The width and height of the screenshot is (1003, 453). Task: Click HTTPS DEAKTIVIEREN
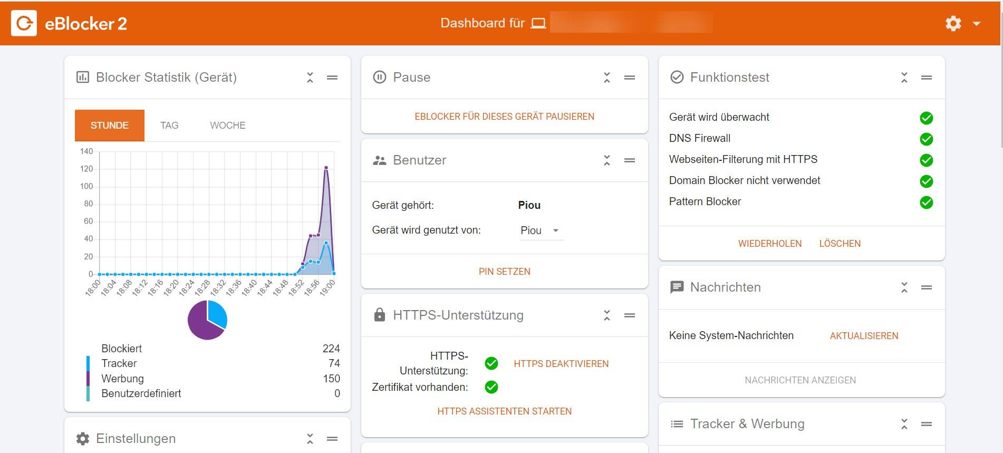tap(561, 364)
